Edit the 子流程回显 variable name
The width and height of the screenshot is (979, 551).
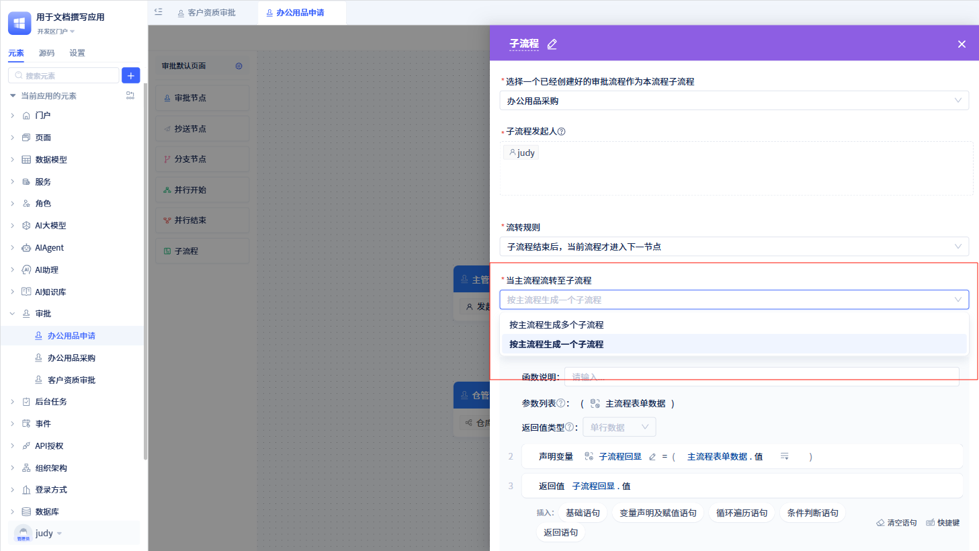click(652, 457)
